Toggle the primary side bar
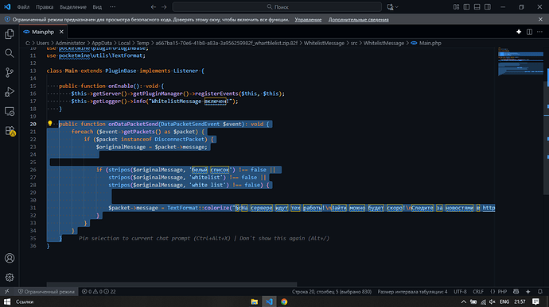 point(467,7)
